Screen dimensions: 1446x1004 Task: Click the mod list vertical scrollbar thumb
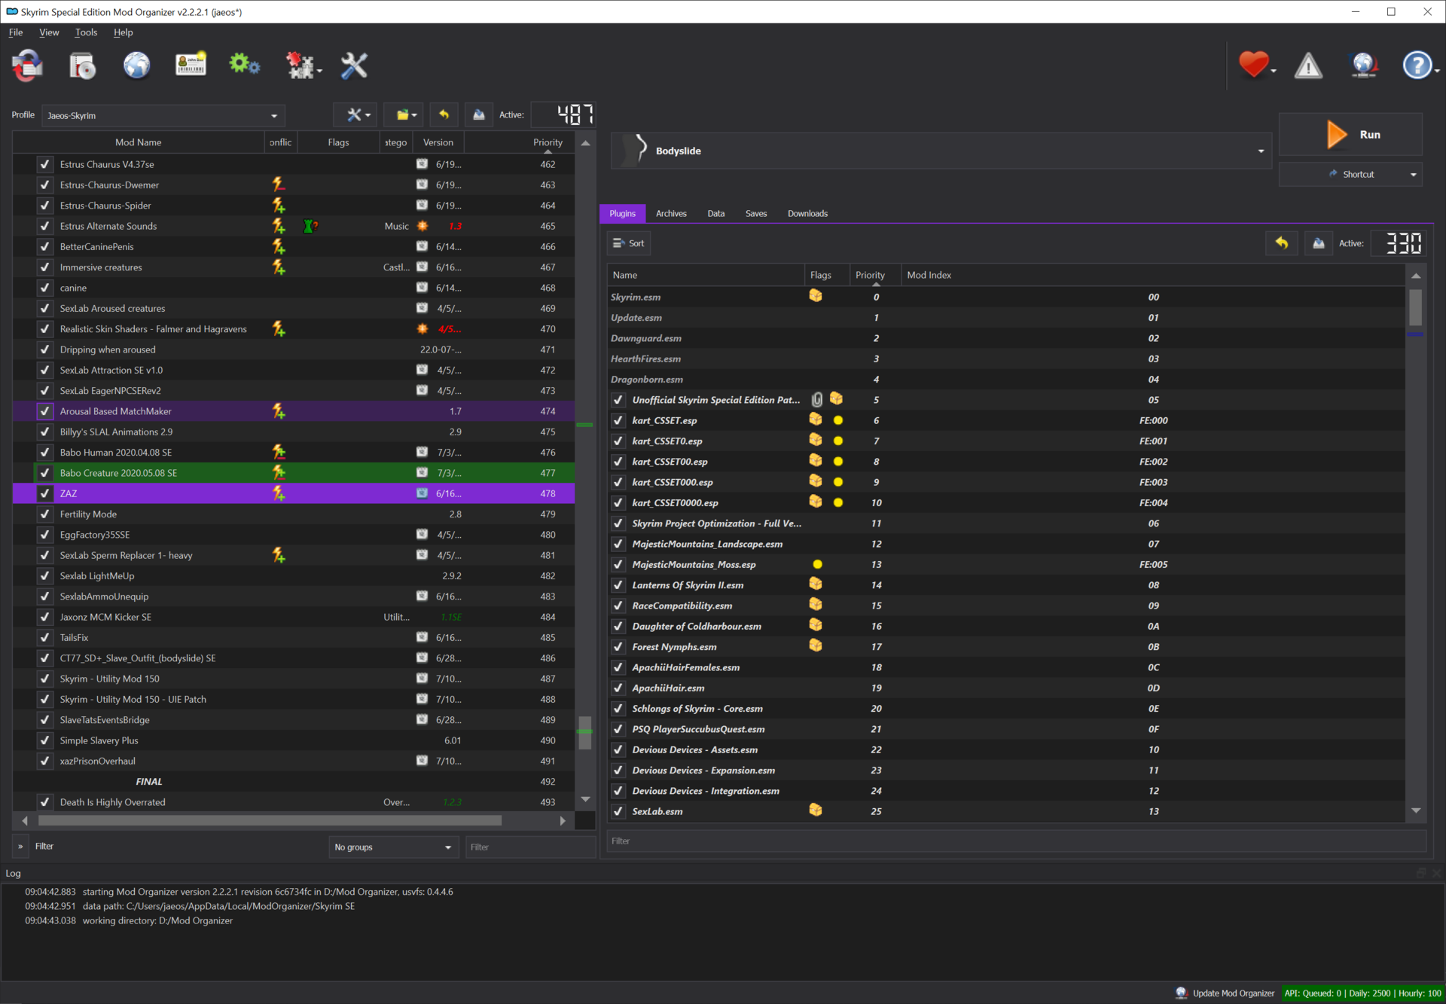[x=584, y=733]
